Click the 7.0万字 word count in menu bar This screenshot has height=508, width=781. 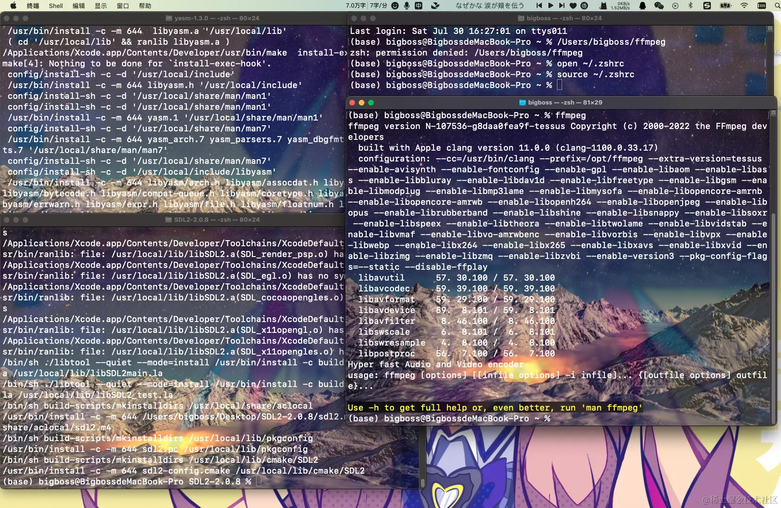[x=355, y=6]
